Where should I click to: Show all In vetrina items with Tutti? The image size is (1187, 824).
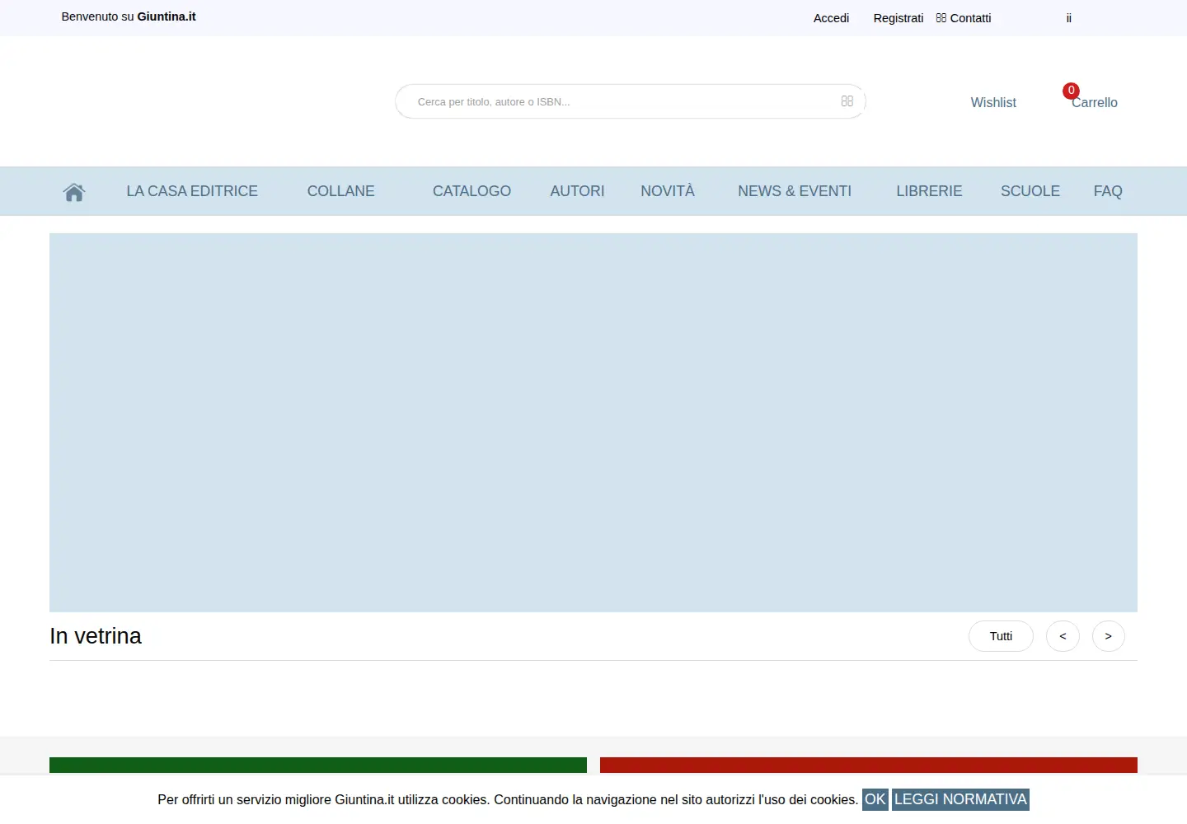click(x=1001, y=636)
